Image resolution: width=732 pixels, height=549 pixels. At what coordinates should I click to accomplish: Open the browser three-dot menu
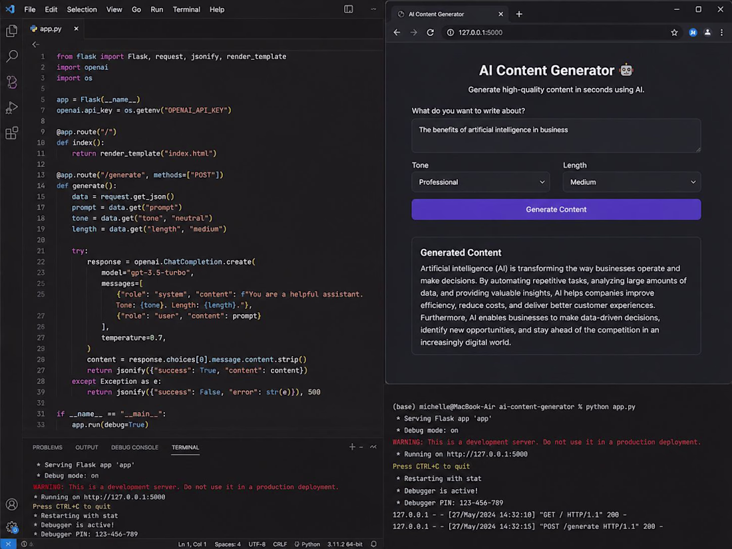722,33
